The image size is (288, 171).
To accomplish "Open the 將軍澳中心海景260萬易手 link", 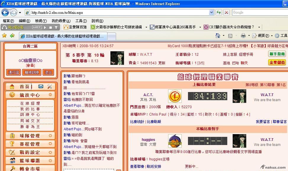I will [x=173, y=27].
